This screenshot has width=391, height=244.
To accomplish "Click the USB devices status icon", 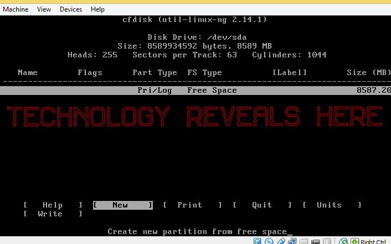I will [281, 241].
